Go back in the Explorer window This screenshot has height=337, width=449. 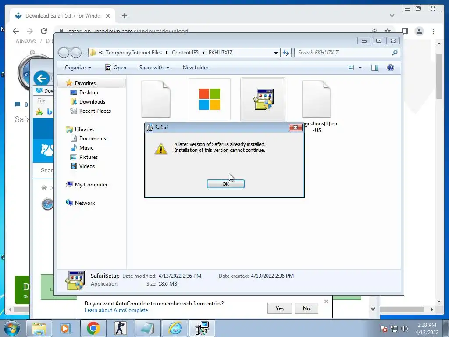pyautogui.click(x=64, y=53)
